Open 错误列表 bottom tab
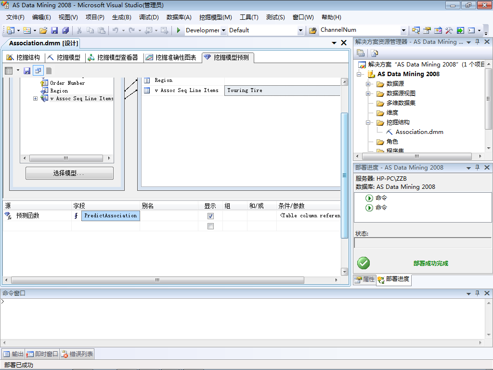Image resolution: width=493 pixels, height=370 pixels. coord(77,354)
